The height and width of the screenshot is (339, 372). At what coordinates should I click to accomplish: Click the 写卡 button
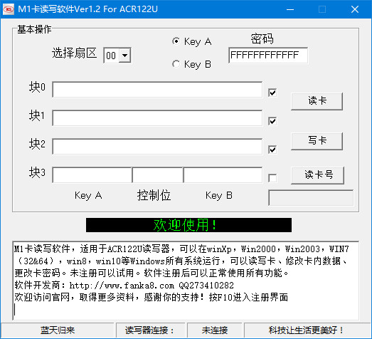317,141
